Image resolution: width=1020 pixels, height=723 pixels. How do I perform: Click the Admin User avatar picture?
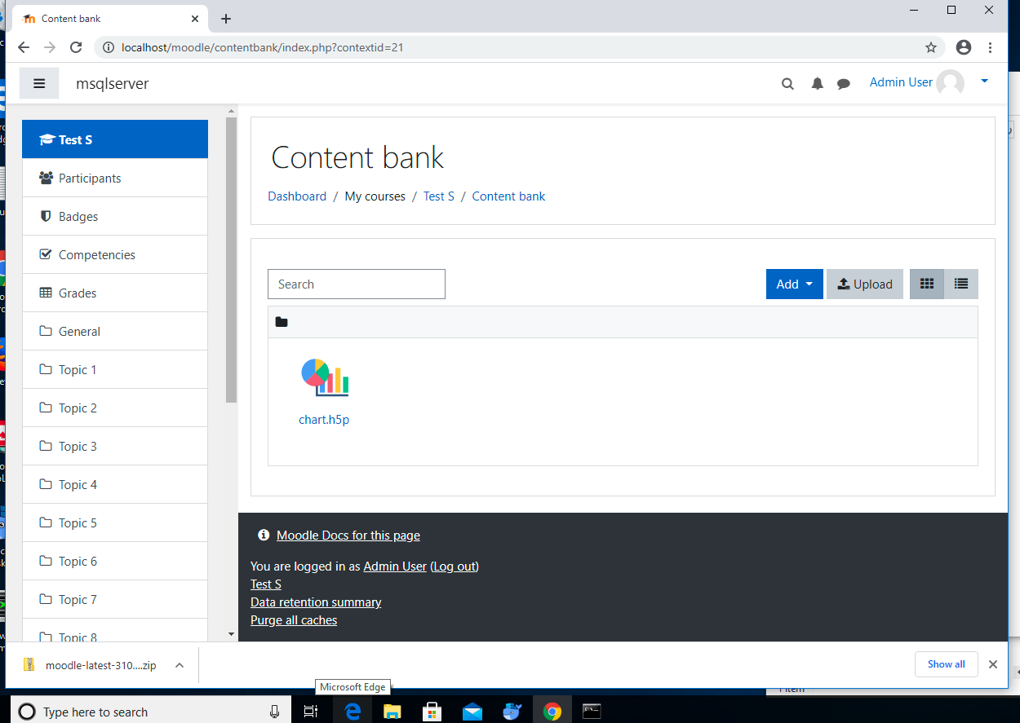(x=950, y=82)
